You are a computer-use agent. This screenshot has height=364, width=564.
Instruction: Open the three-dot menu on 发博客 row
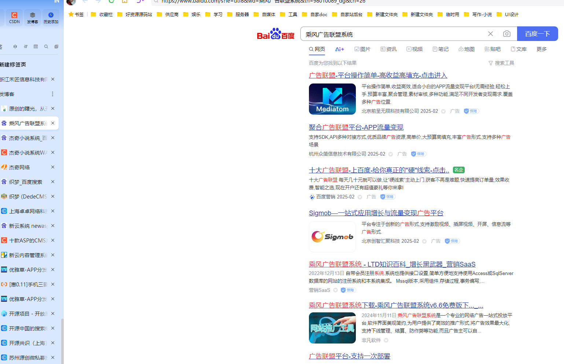pos(52,94)
